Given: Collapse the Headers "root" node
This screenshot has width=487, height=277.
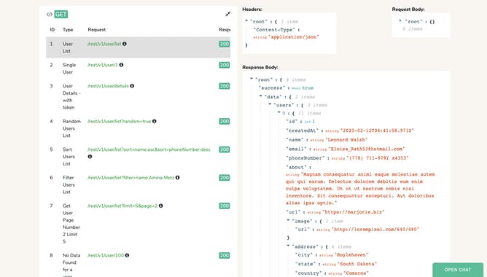Looking at the screenshot, I should 246,21.
